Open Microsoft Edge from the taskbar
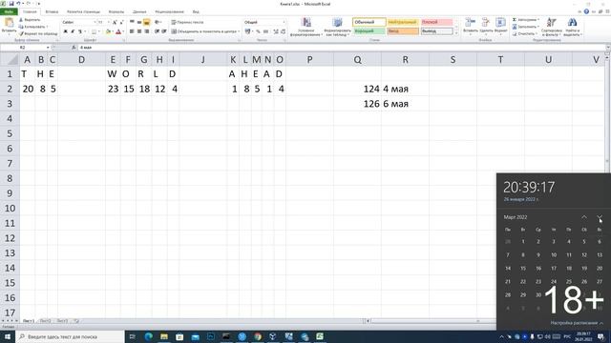The height and width of the screenshot is (343, 611). [148, 336]
